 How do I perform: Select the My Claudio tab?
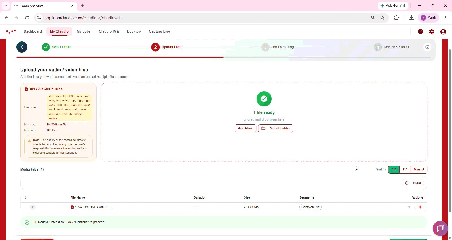click(59, 32)
